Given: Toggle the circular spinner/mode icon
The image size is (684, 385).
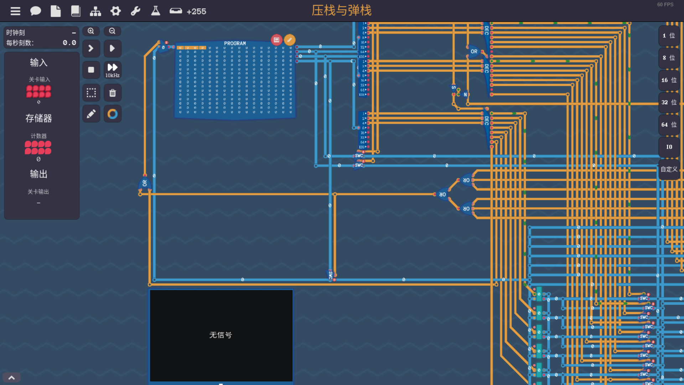Looking at the screenshot, I should point(113,114).
